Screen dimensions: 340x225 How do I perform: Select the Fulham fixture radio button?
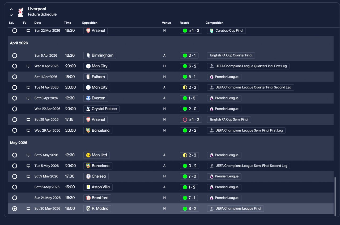[x=15, y=77]
